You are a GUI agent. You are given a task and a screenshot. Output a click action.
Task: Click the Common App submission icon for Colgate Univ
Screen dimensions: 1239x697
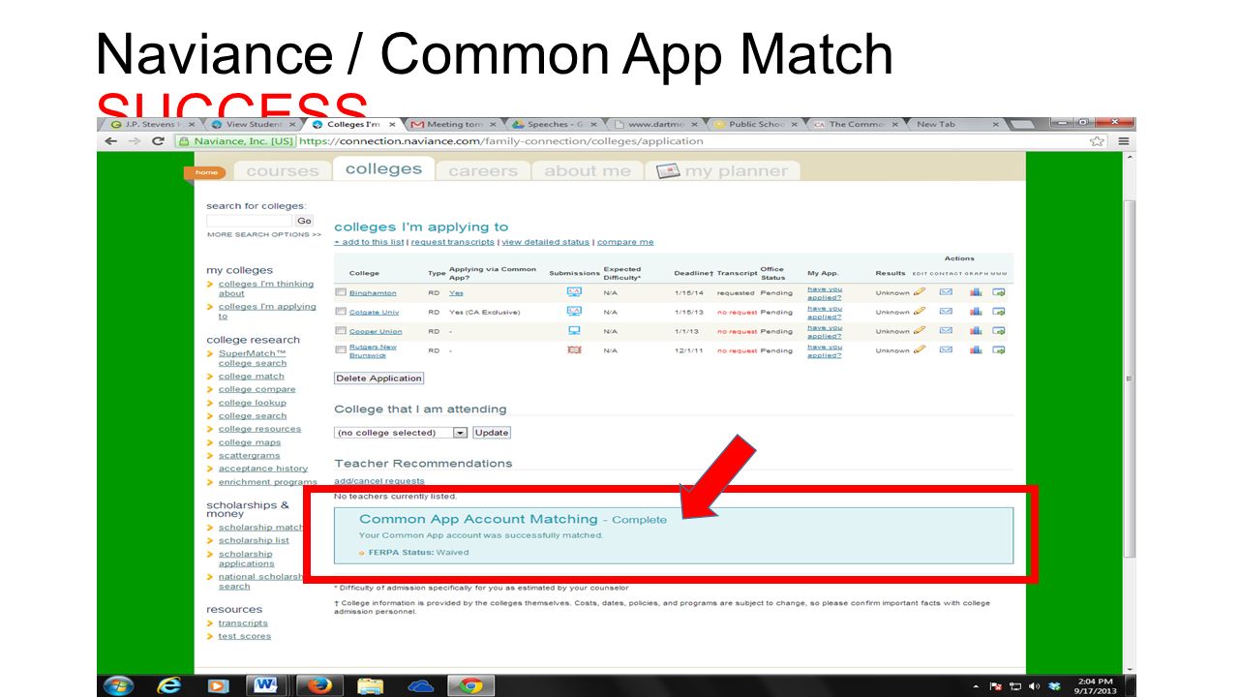coord(574,311)
